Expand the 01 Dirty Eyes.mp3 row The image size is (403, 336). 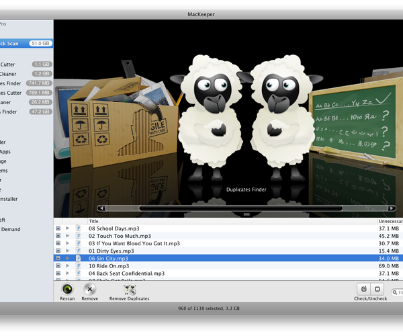tap(68, 251)
